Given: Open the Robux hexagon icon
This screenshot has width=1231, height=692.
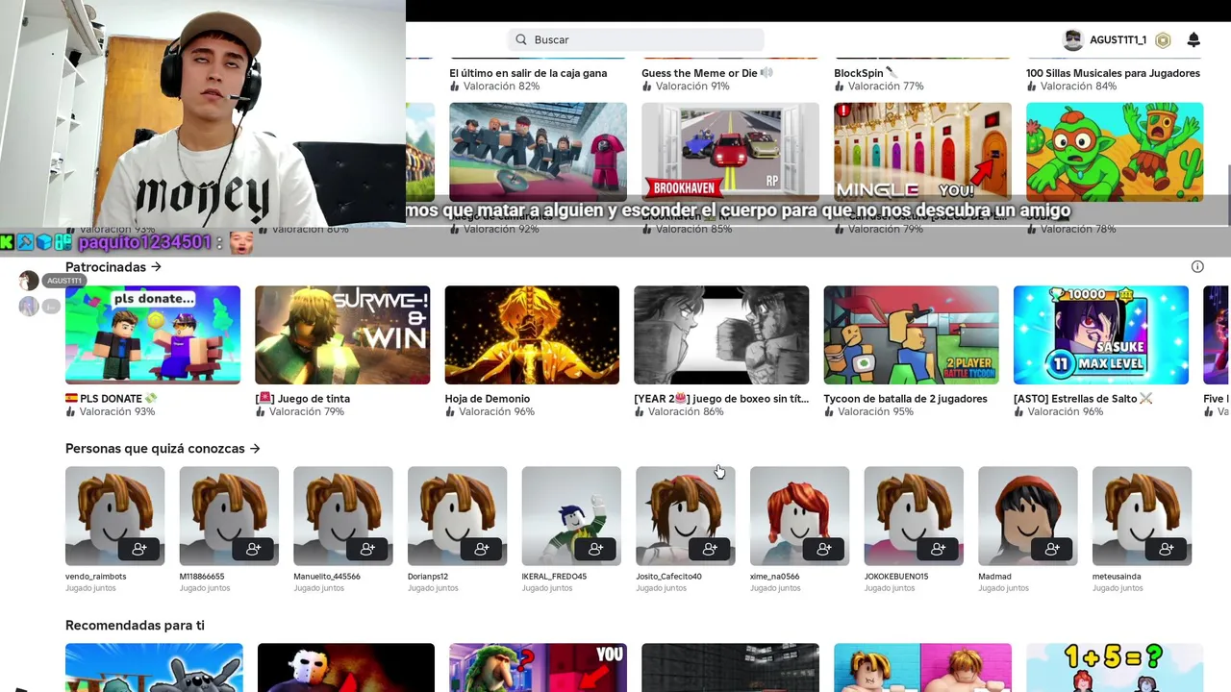Looking at the screenshot, I should [1163, 40].
